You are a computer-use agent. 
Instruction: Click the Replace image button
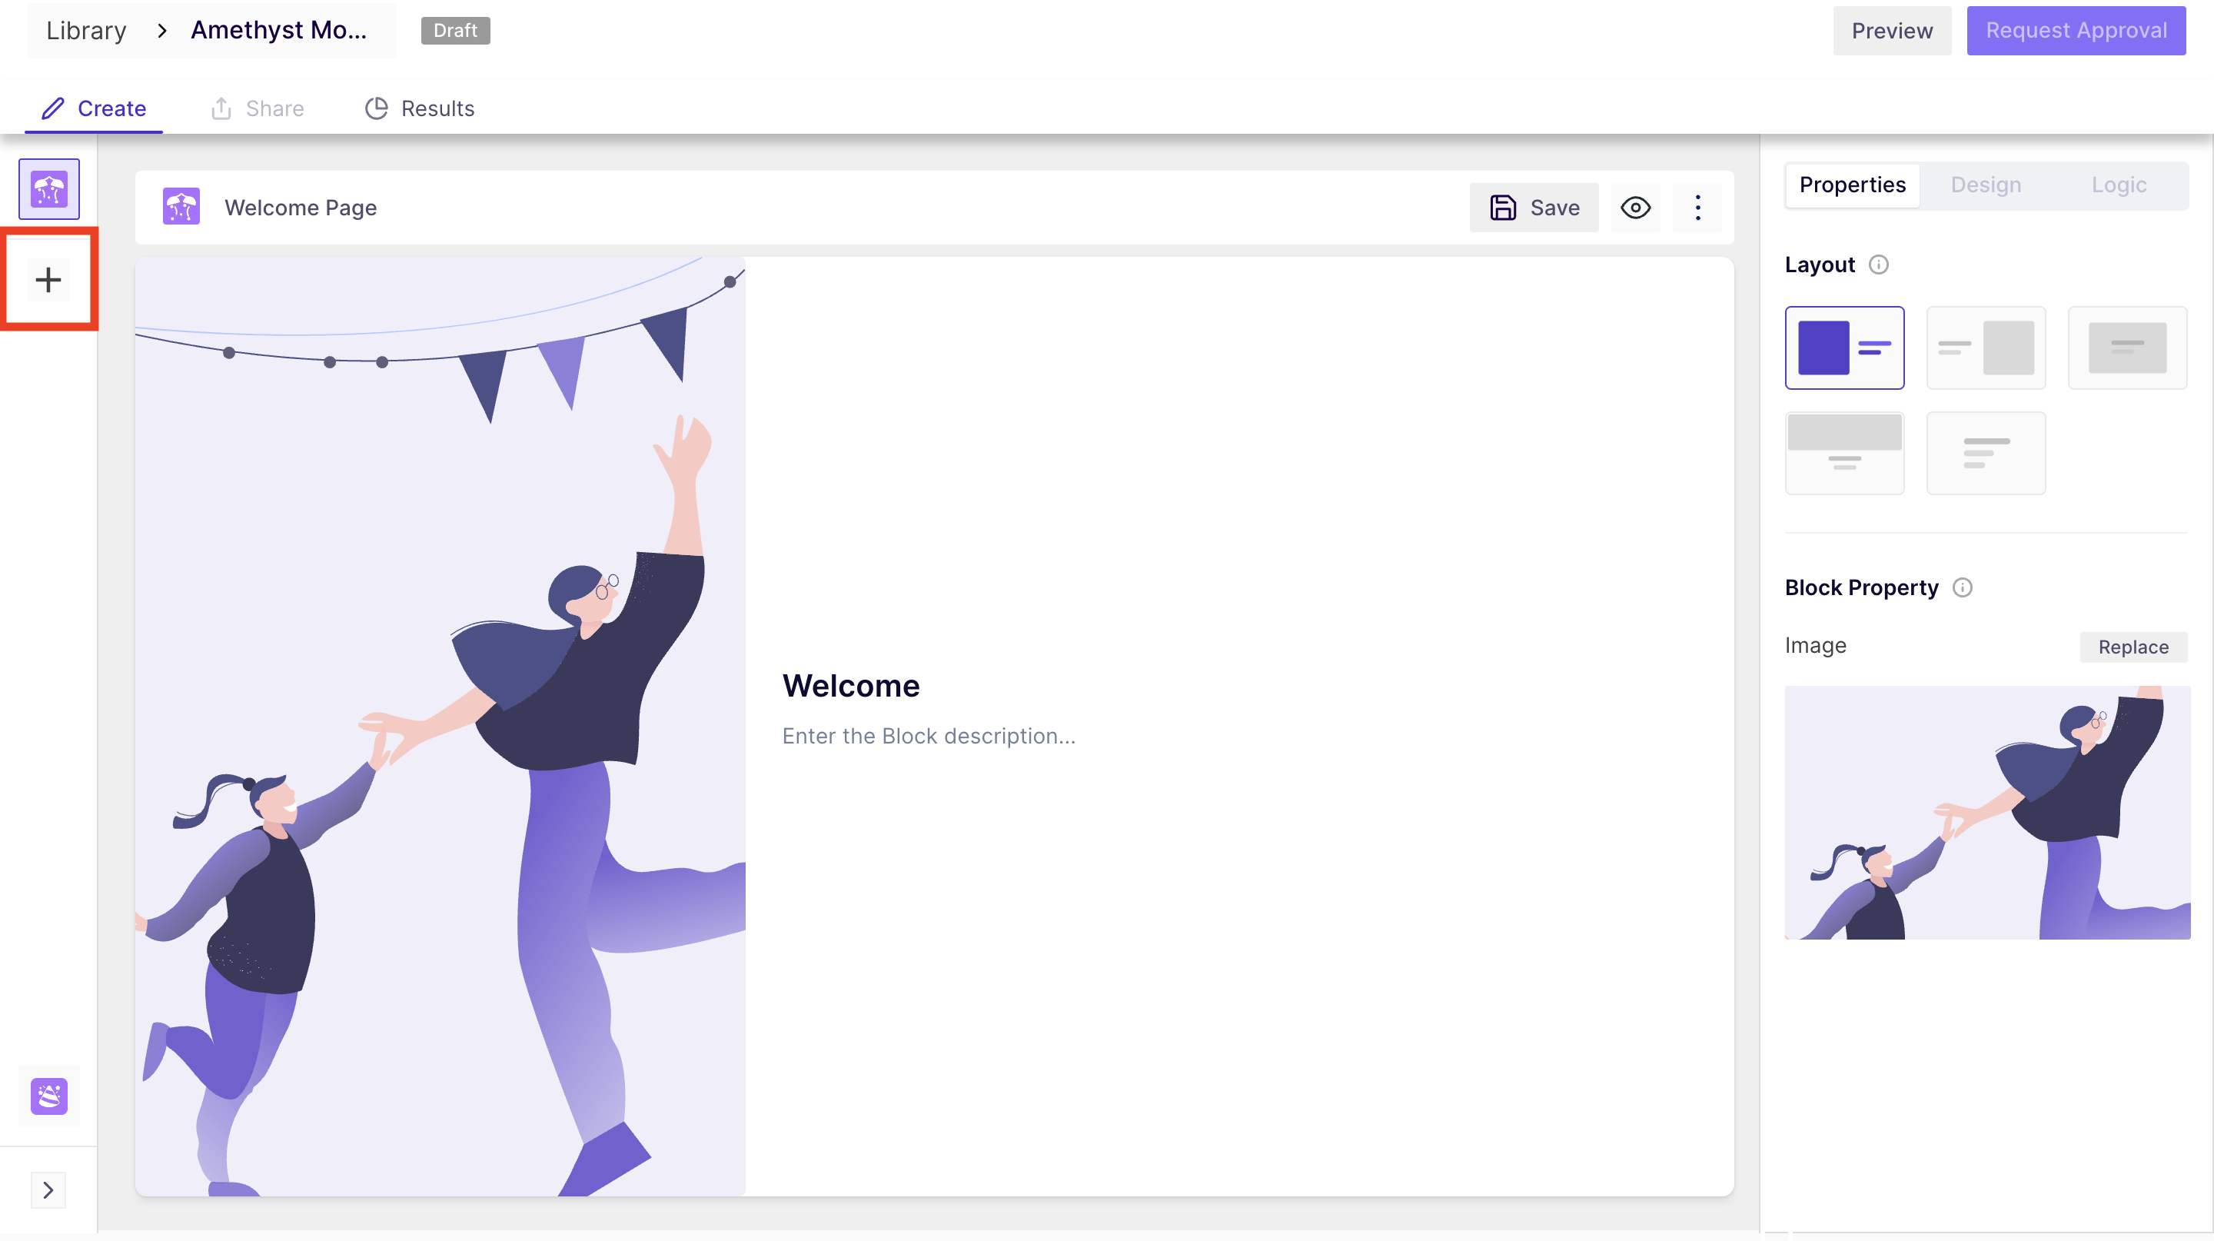click(2133, 647)
